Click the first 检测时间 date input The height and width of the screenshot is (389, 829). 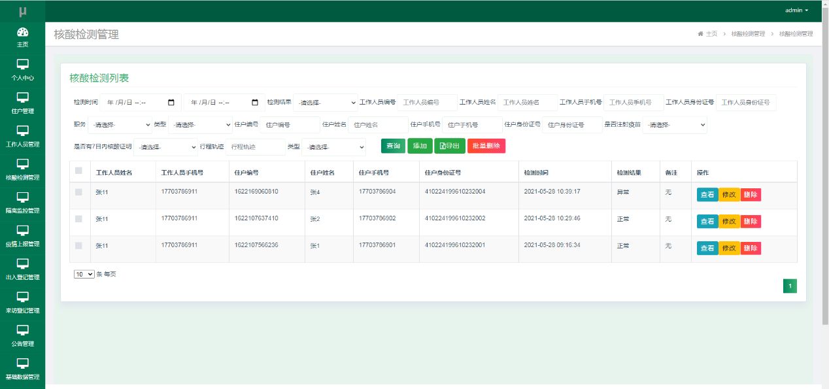click(x=139, y=103)
